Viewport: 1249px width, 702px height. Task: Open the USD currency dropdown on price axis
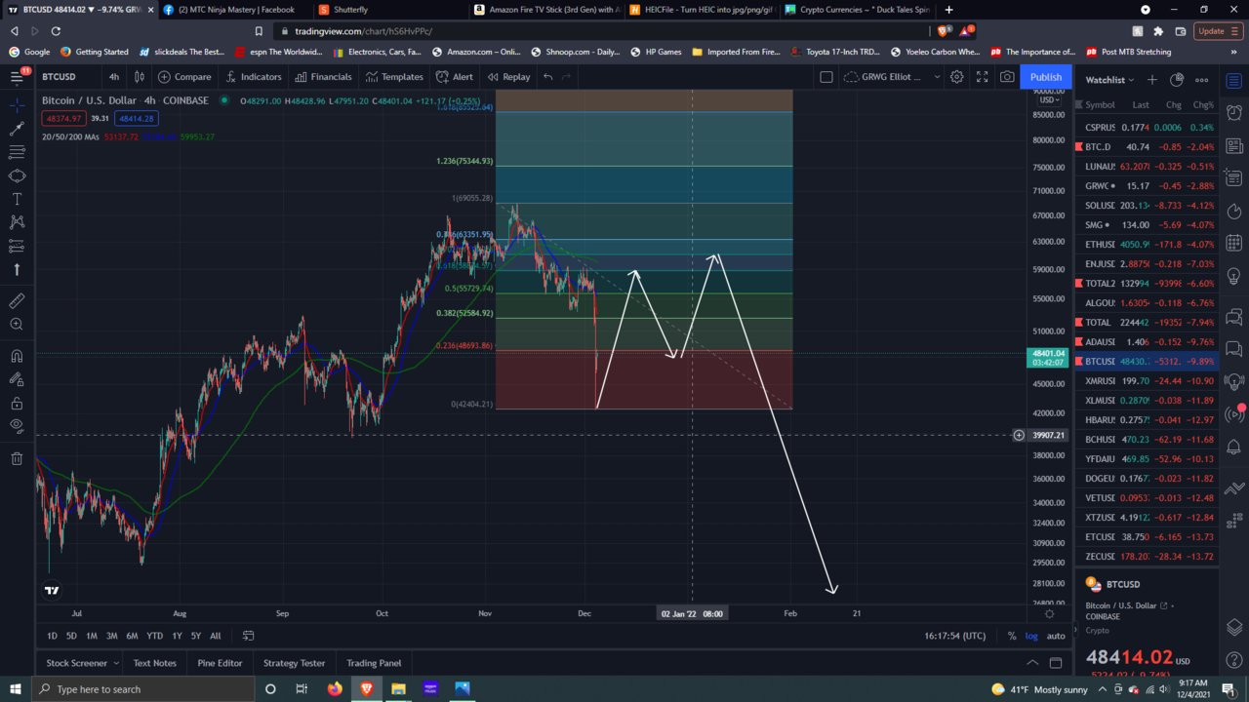tap(1050, 99)
